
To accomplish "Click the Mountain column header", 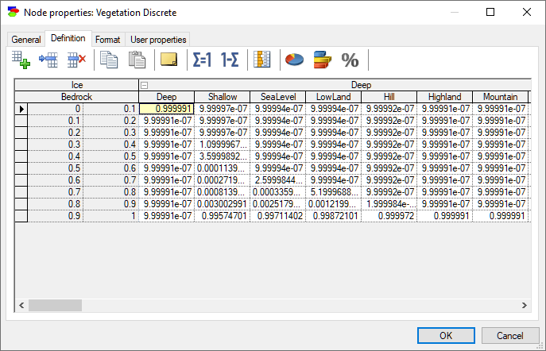I will 501,97.
